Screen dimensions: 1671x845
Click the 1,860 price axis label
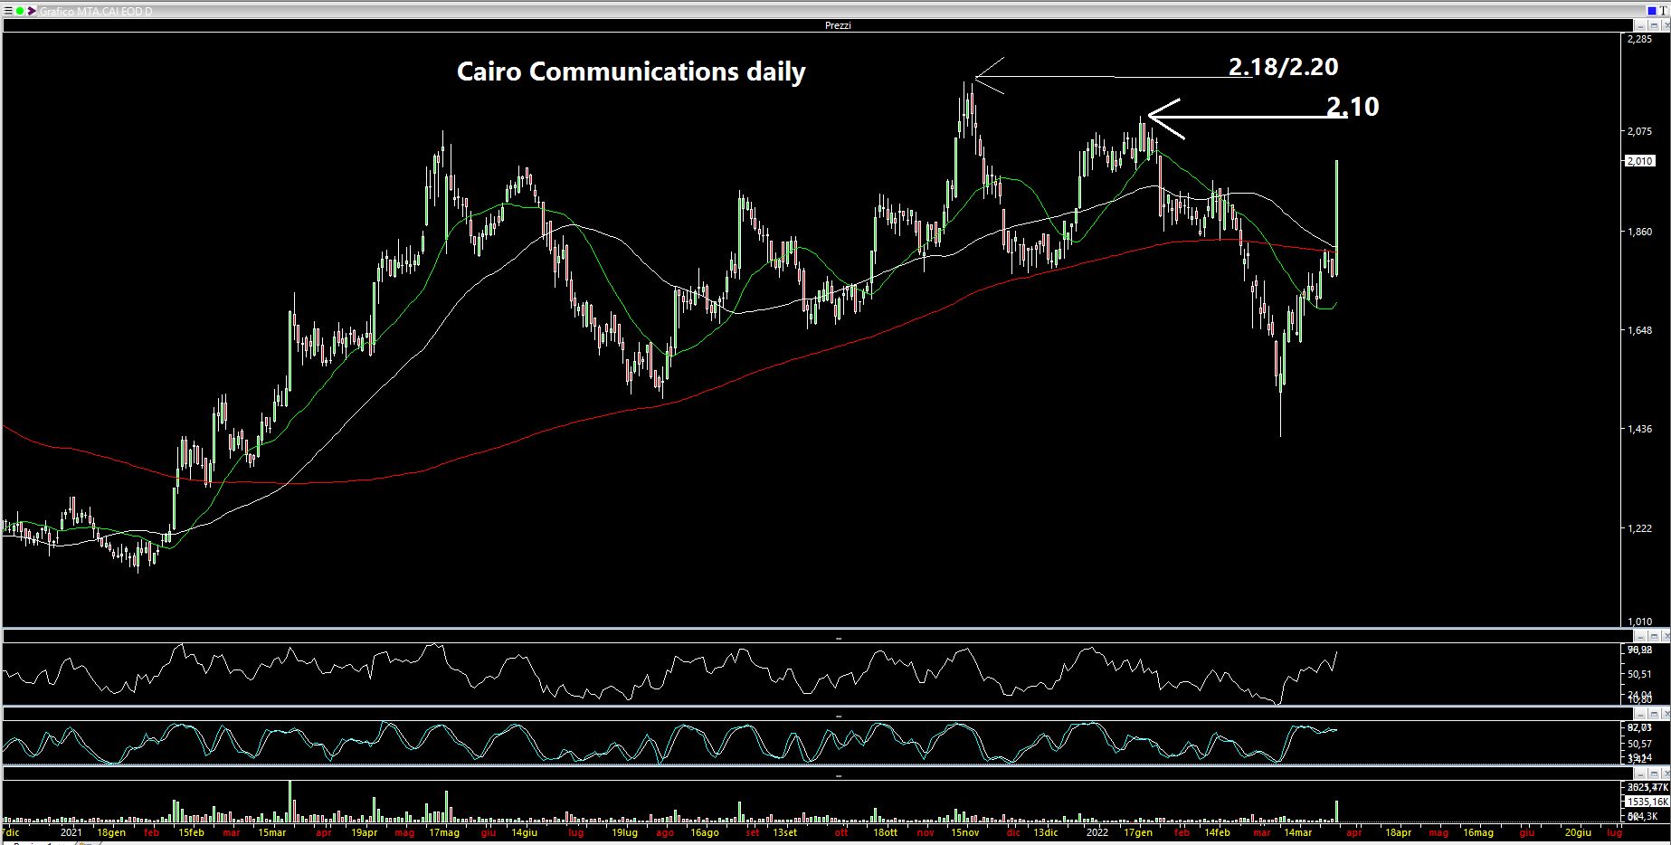[x=1639, y=232]
